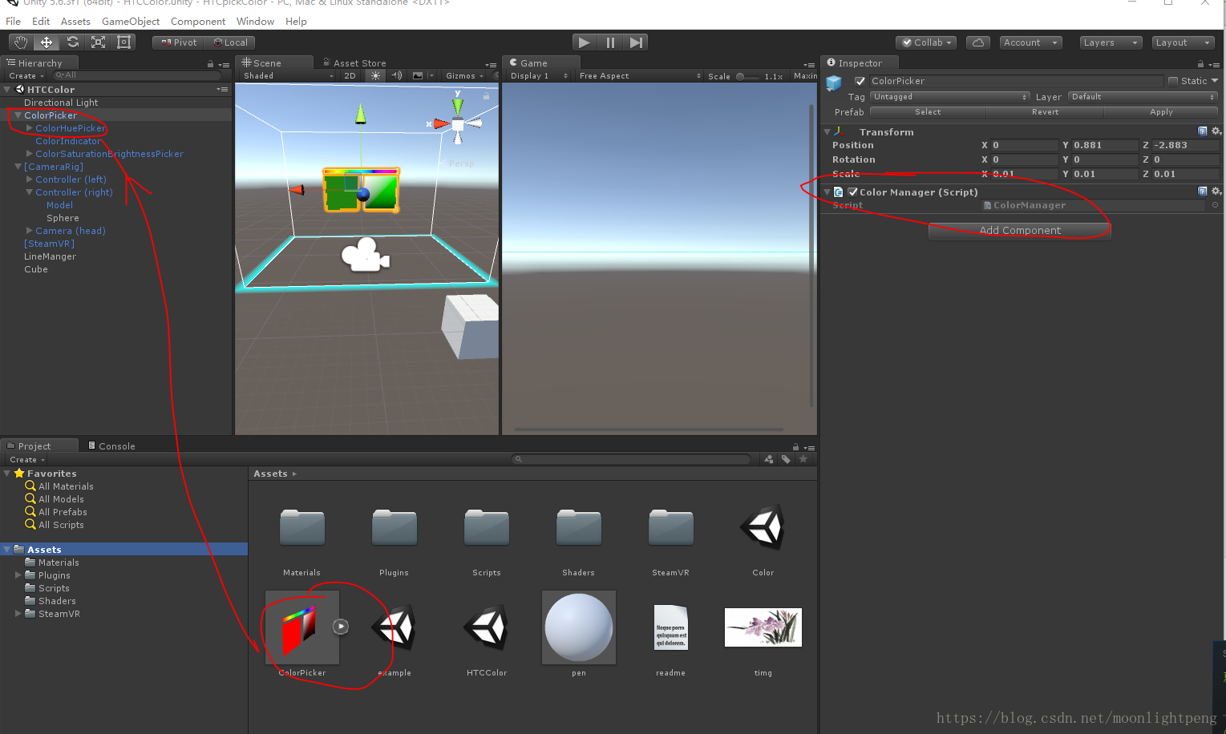Open Transform component help icon
Image resolution: width=1226 pixels, height=734 pixels.
[1202, 131]
